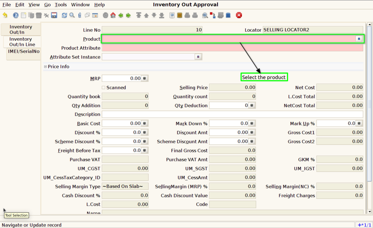Open the calculator for Basic Cost
The width and height of the screenshot is (373, 228).
coord(144,123)
